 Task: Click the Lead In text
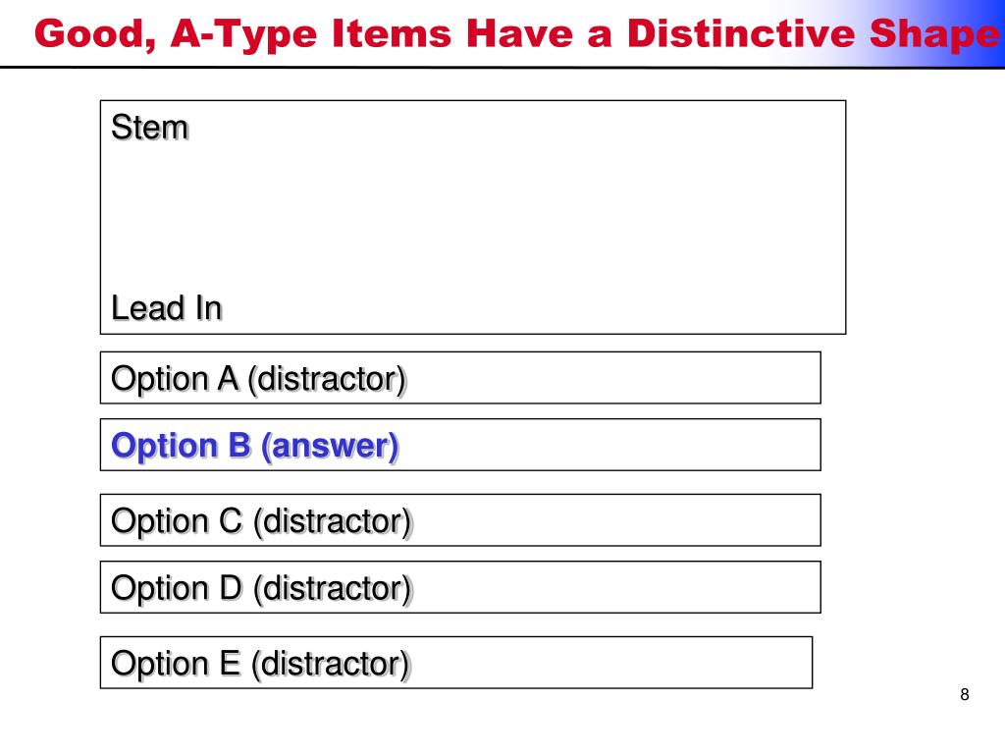[167, 307]
